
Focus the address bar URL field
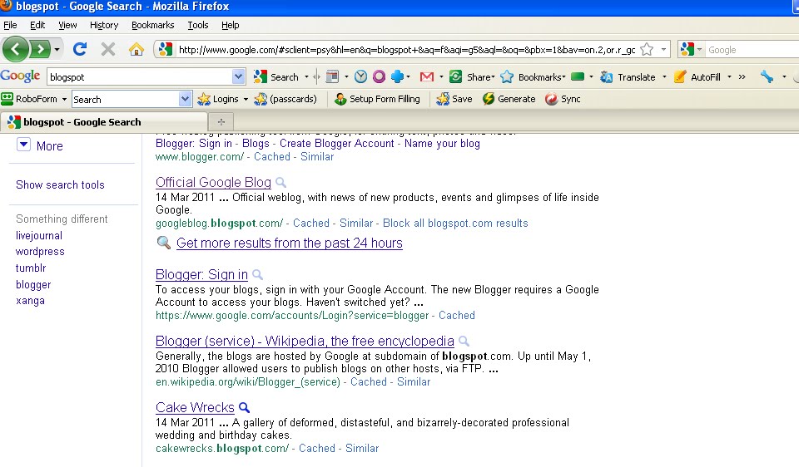tap(407, 49)
